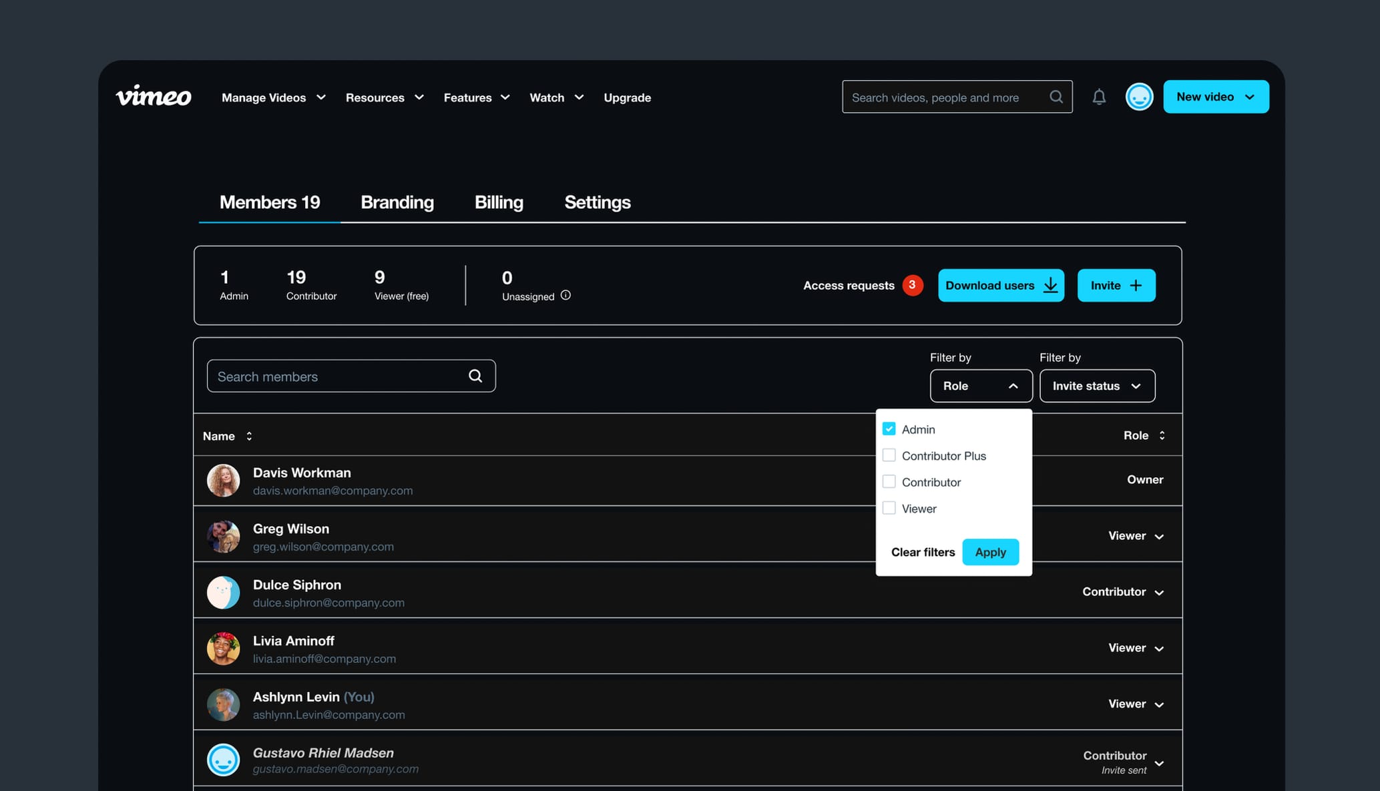
Task: Click ashlynn.Levin@company.com email
Action: pyautogui.click(x=328, y=715)
